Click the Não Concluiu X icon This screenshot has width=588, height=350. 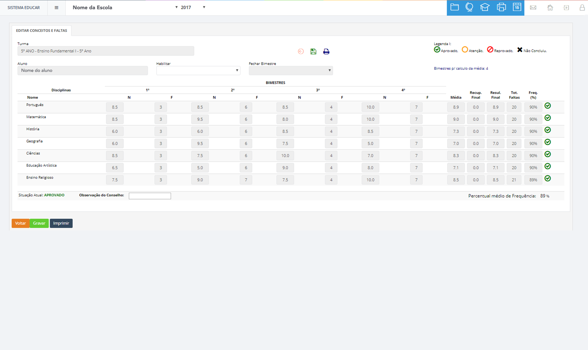coord(520,50)
